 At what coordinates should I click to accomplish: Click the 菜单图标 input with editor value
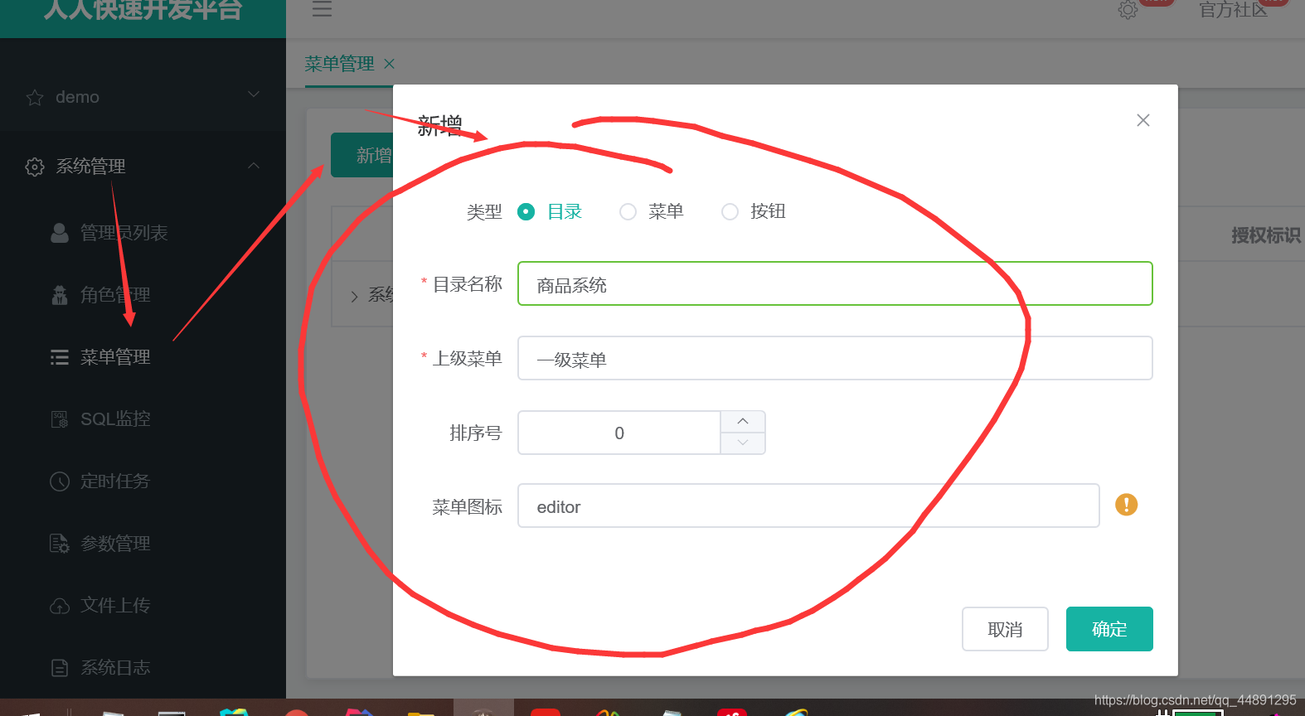(808, 506)
